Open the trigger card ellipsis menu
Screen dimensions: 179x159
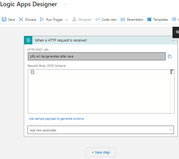(173, 40)
